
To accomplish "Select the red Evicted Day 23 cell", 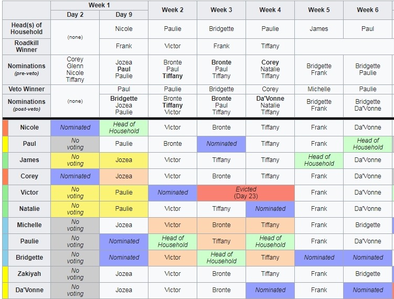I will (x=246, y=193).
